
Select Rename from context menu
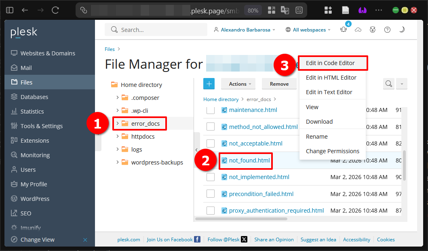click(333, 137)
